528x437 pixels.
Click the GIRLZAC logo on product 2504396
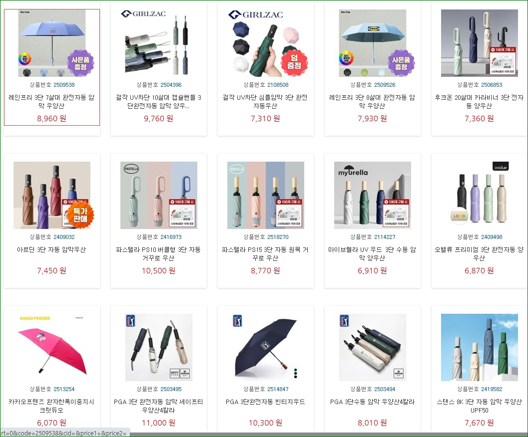coord(143,14)
